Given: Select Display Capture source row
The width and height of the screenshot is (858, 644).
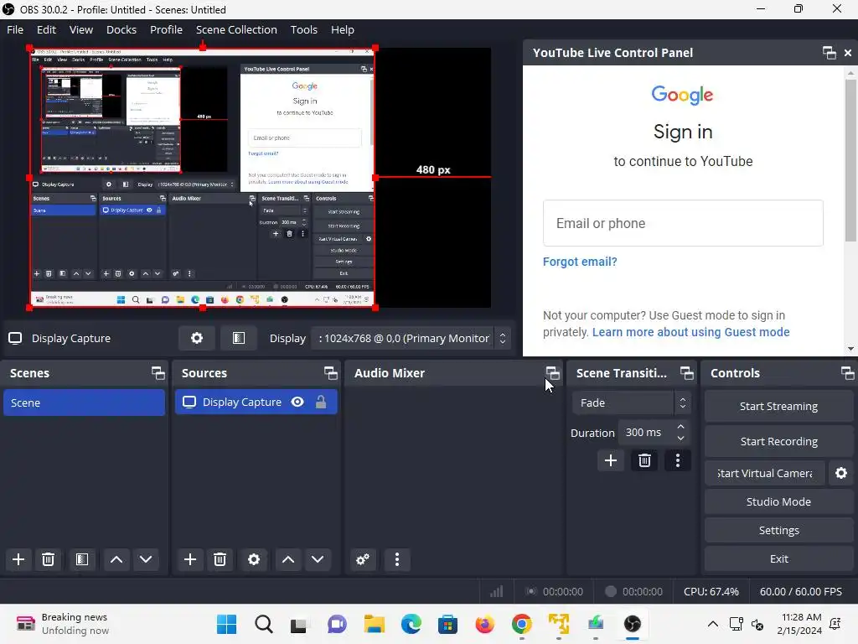Looking at the screenshot, I should coord(256,402).
